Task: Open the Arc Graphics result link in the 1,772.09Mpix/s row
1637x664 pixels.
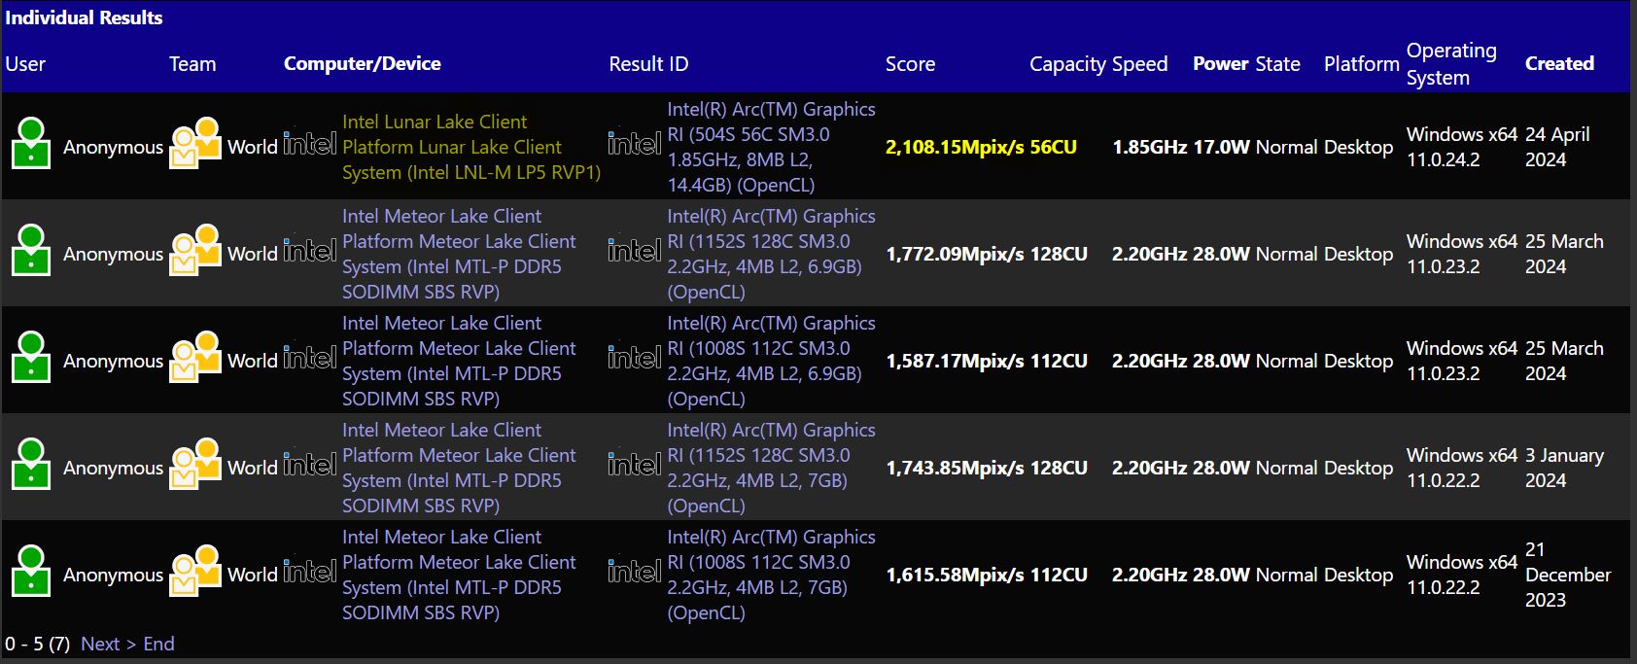Action: click(771, 254)
